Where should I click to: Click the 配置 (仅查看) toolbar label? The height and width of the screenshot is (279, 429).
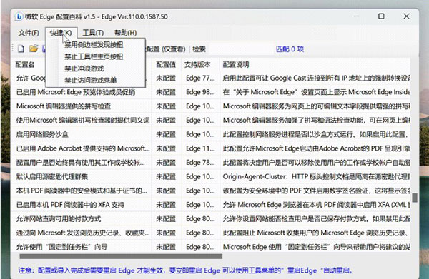(166, 49)
